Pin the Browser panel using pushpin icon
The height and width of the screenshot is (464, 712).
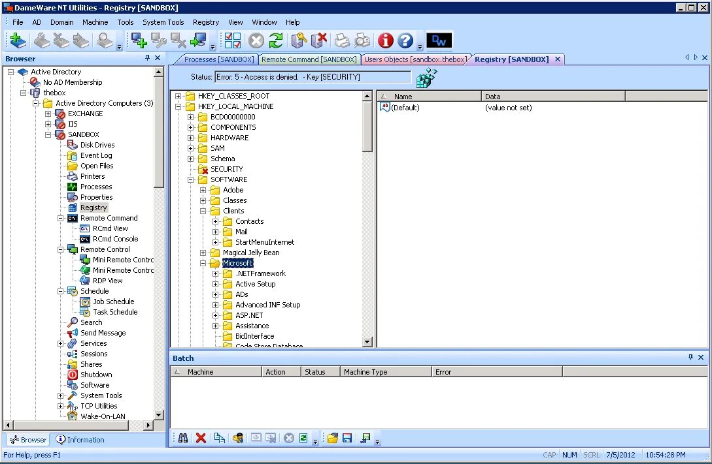click(x=147, y=58)
